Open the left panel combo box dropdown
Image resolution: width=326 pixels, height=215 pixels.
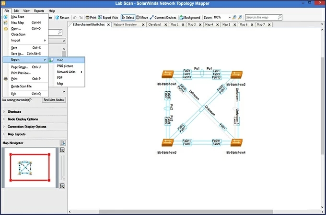click(64, 41)
